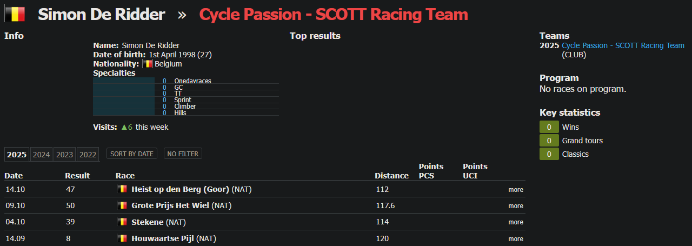Open the NO FILTER option
Screen dimensions: 692x246
[x=183, y=154]
